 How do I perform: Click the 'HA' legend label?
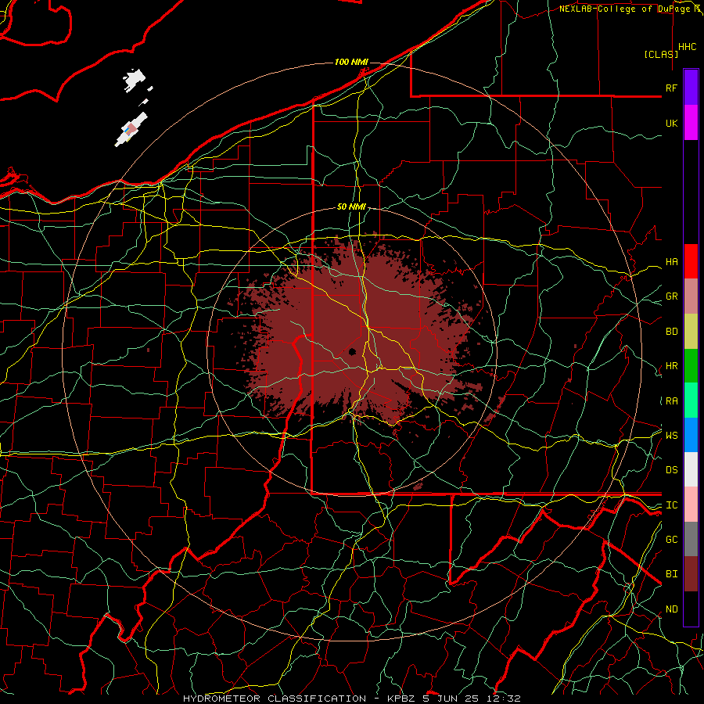pyautogui.click(x=671, y=262)
